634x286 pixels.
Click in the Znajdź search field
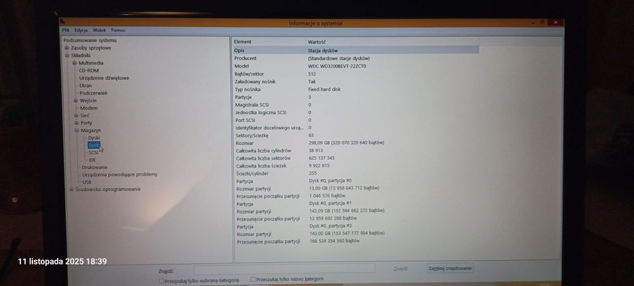click(284, 269)
